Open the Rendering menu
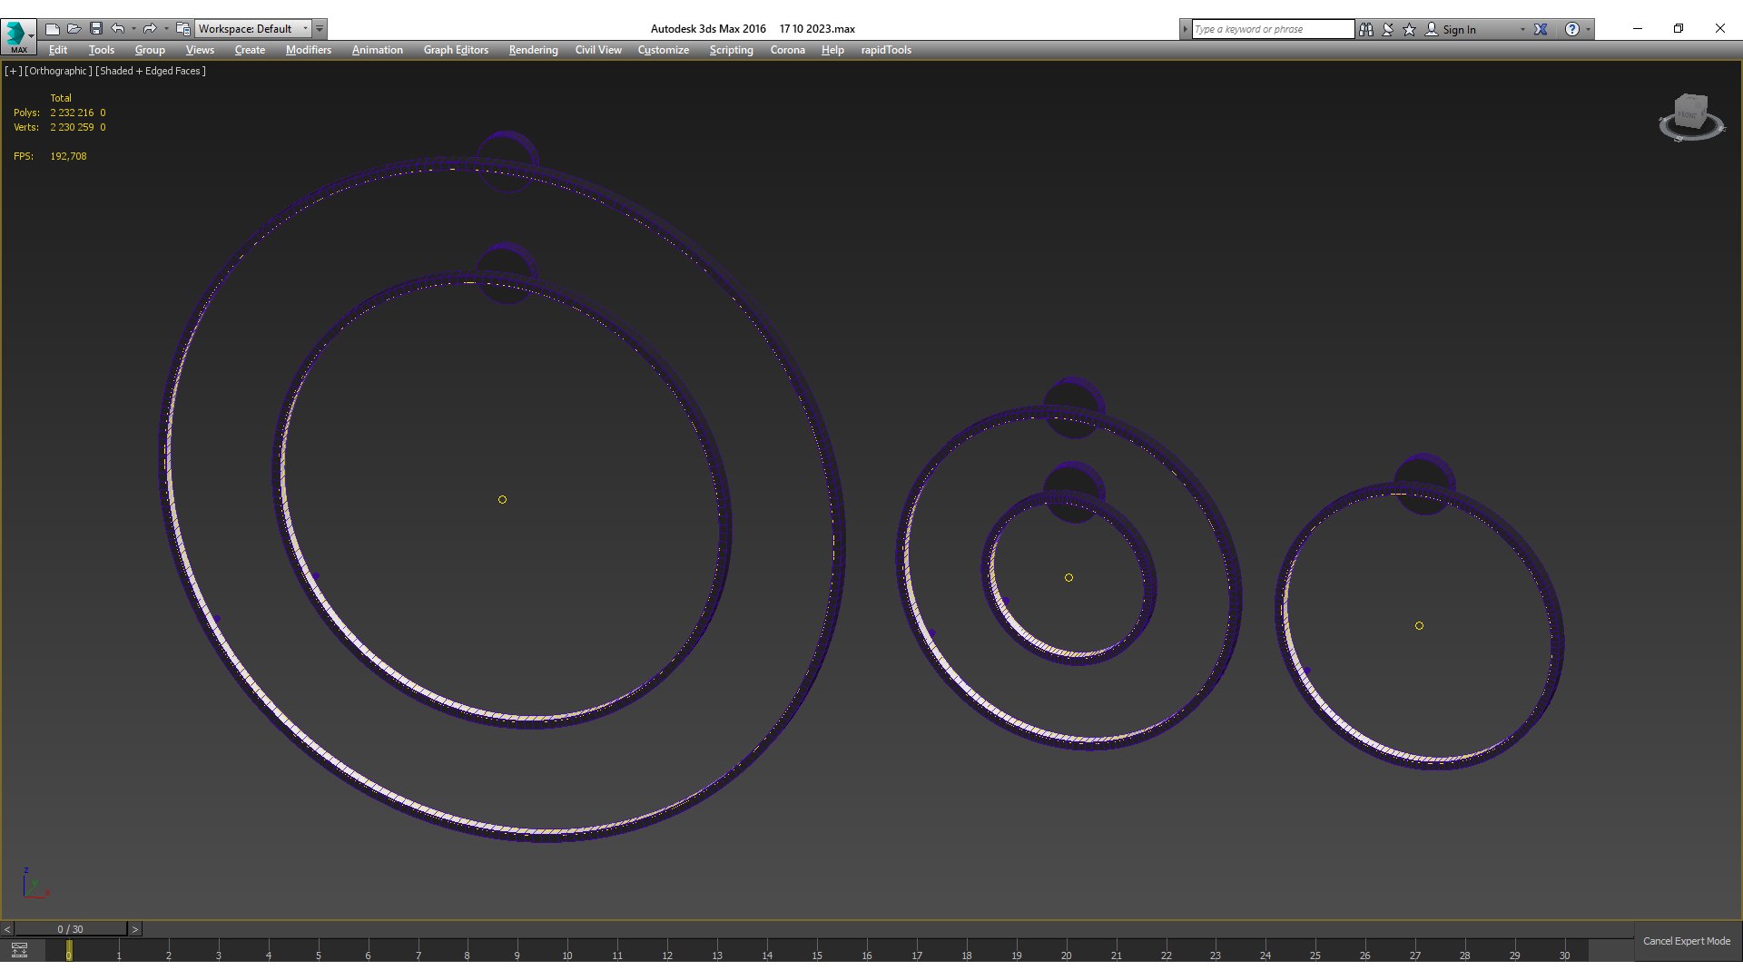This screenshot has height=980, width=1743. tap(534, 50)
